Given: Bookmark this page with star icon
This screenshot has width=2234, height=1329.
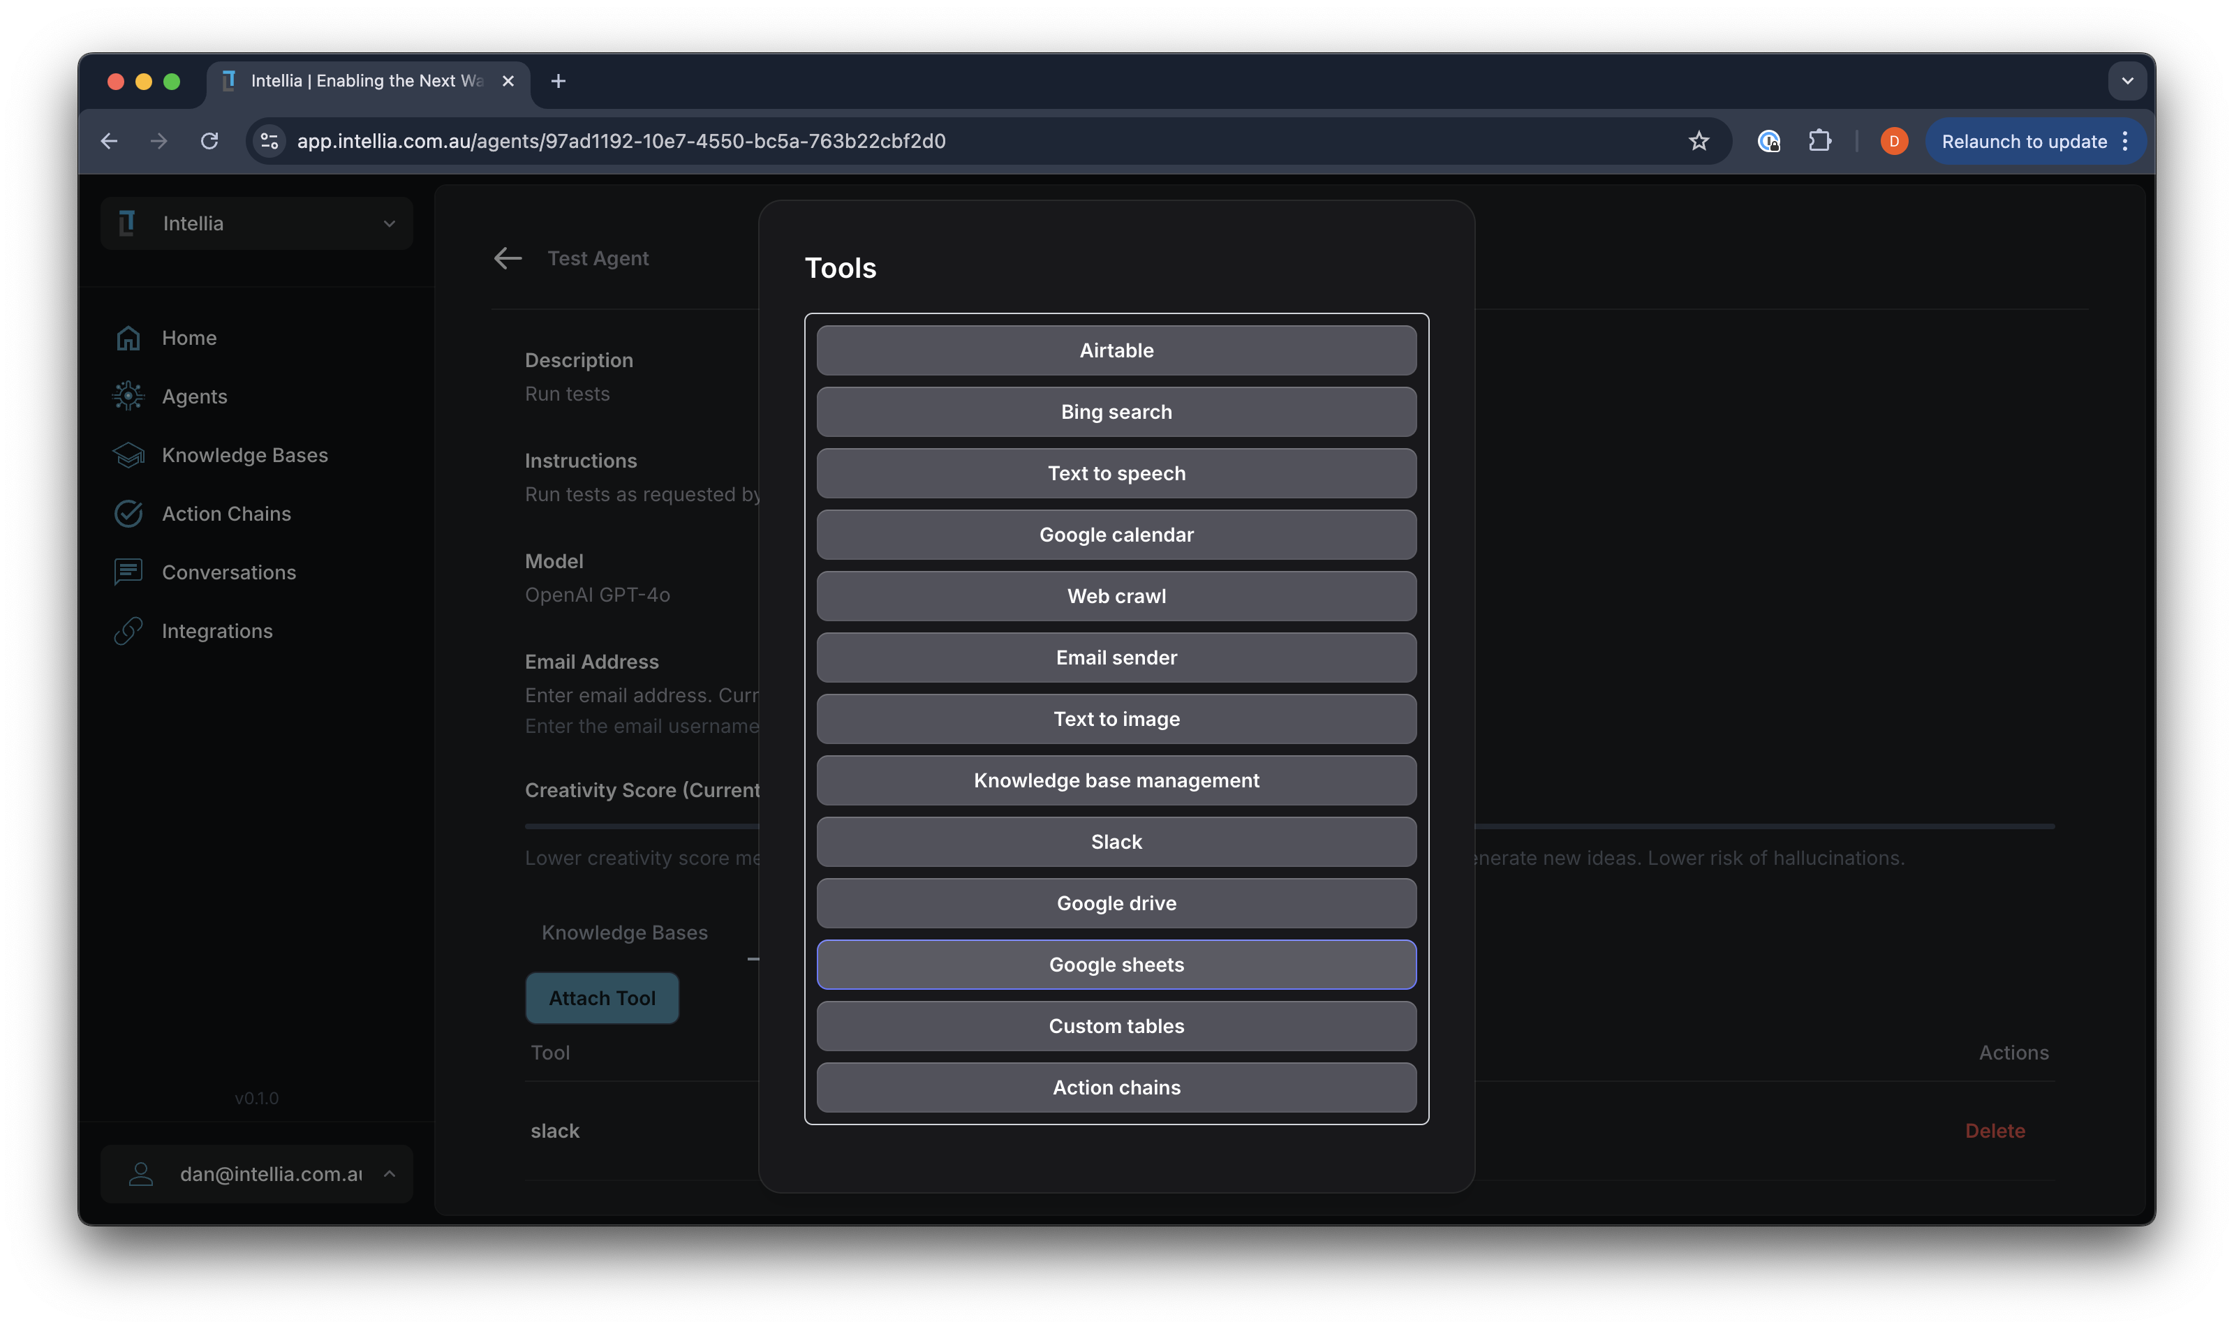Looking at the screenshot, I should click(1699, 140).
